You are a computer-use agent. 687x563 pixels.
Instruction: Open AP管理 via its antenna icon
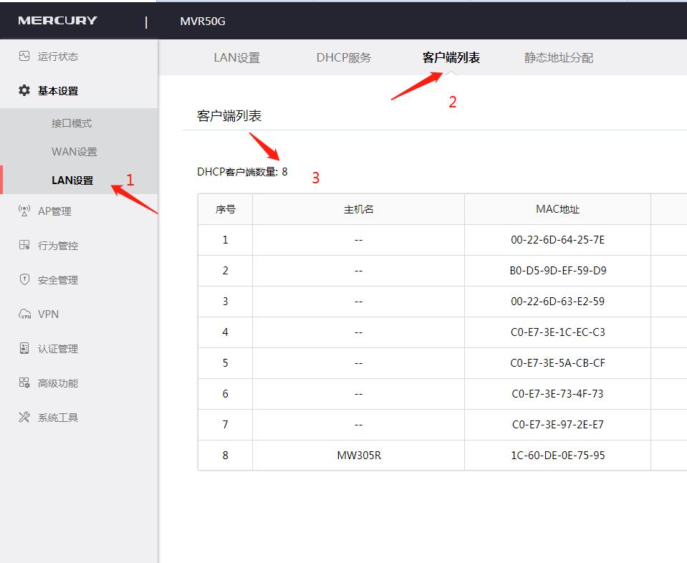24,211
